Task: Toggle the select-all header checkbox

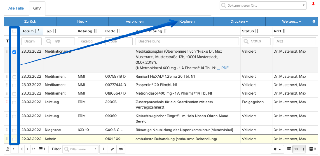Action: point(14,31)
